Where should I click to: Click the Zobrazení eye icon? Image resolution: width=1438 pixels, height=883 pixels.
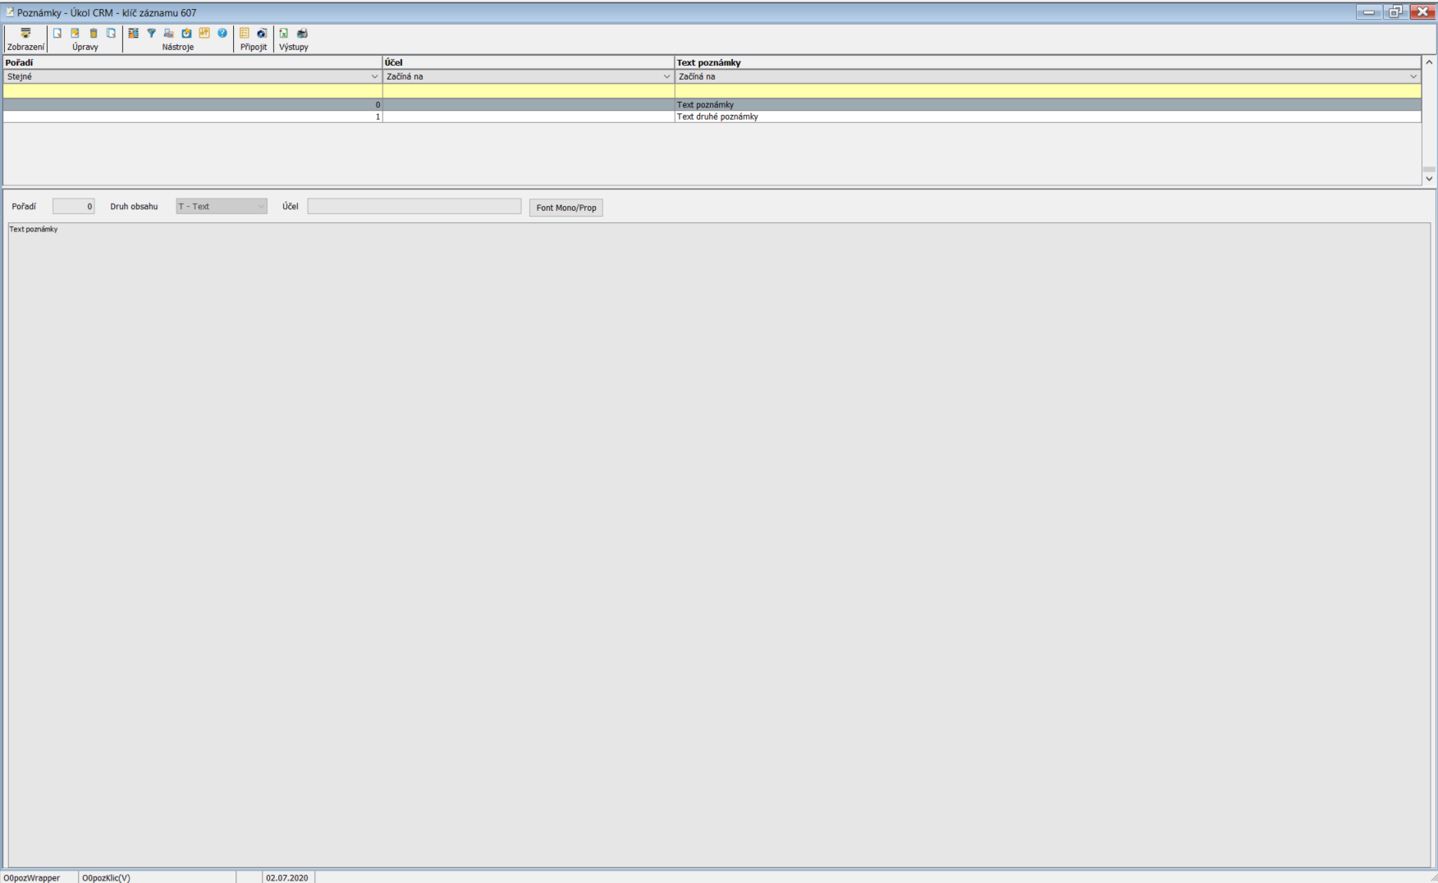[25, 34]
